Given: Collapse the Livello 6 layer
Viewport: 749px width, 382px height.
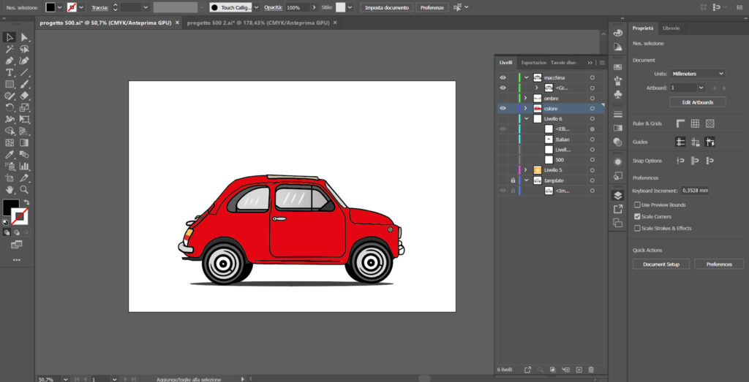Looking at the screenshot, I should (526, 119).
